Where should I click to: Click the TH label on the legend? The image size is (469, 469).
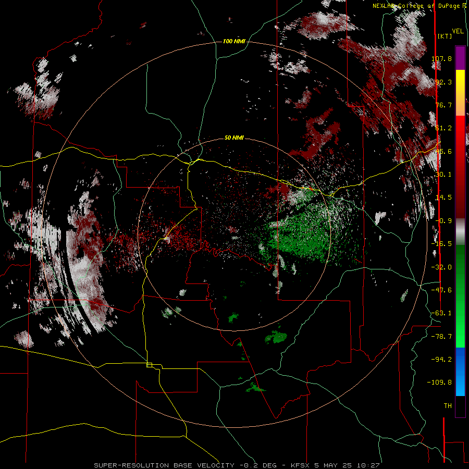pos(448,406)
